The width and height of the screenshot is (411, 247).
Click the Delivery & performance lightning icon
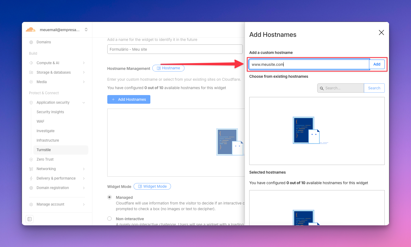coord(31,178)
